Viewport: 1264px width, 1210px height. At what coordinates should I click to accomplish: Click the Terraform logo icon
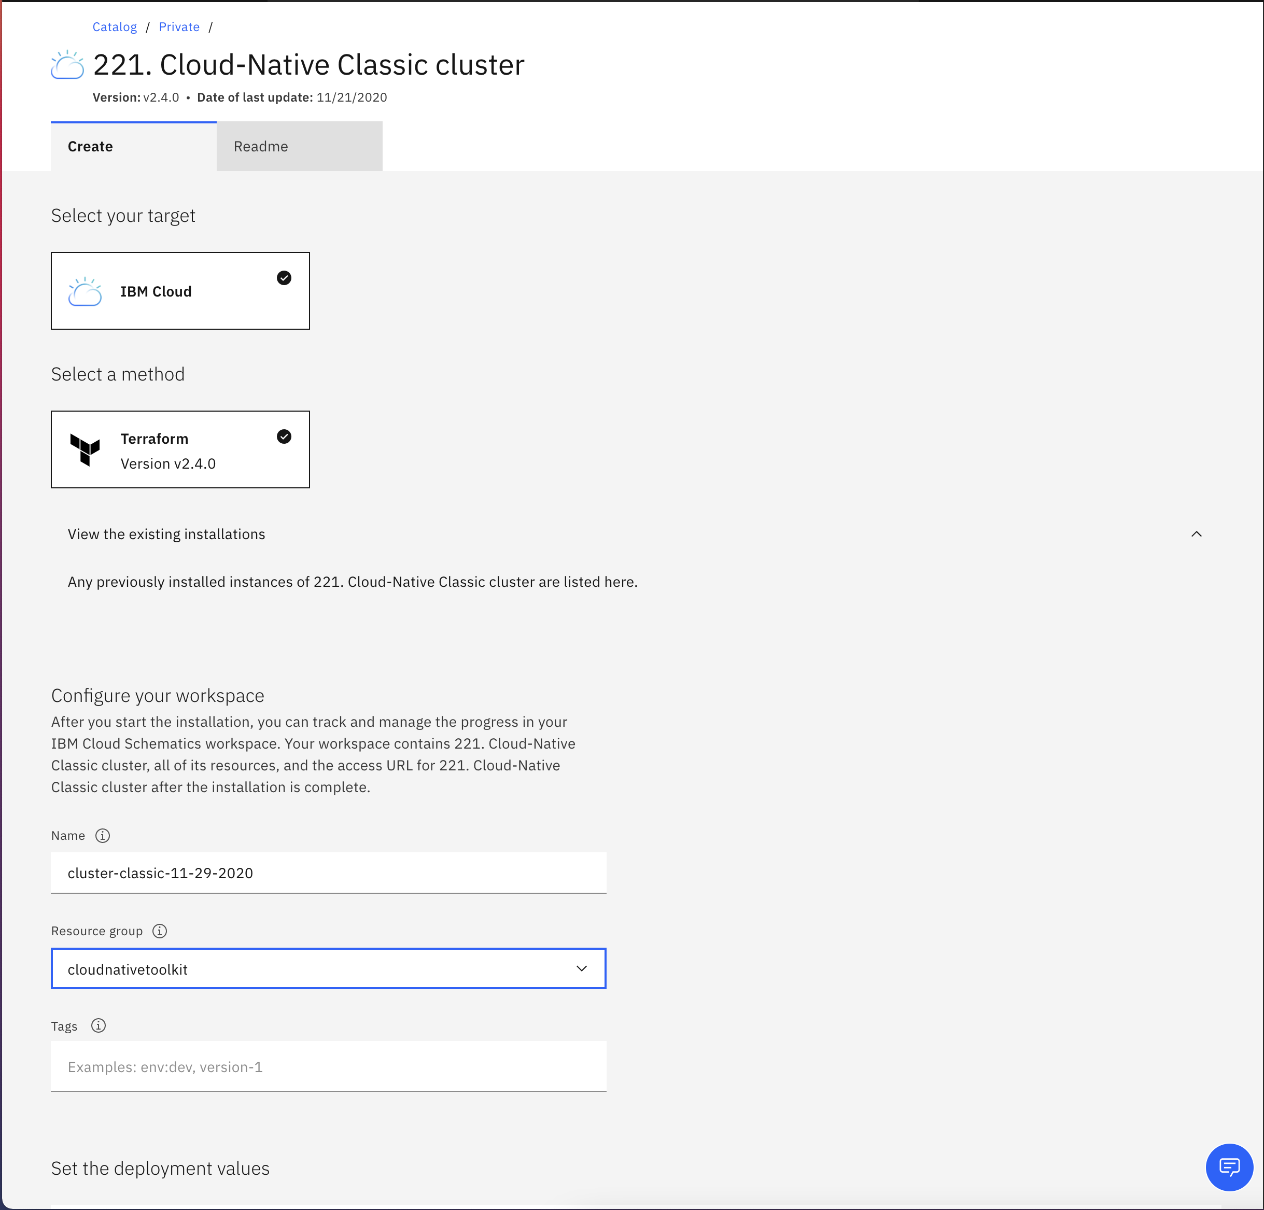coord(85,449)
